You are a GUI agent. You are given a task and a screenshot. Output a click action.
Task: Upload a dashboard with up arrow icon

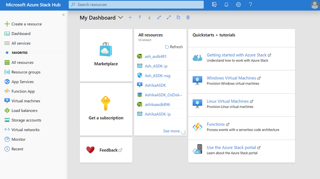140,18
